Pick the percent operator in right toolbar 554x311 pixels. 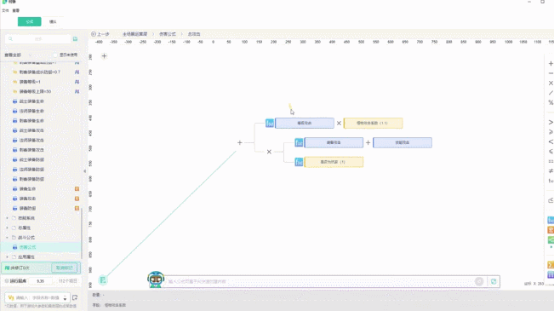click(551, 102)
